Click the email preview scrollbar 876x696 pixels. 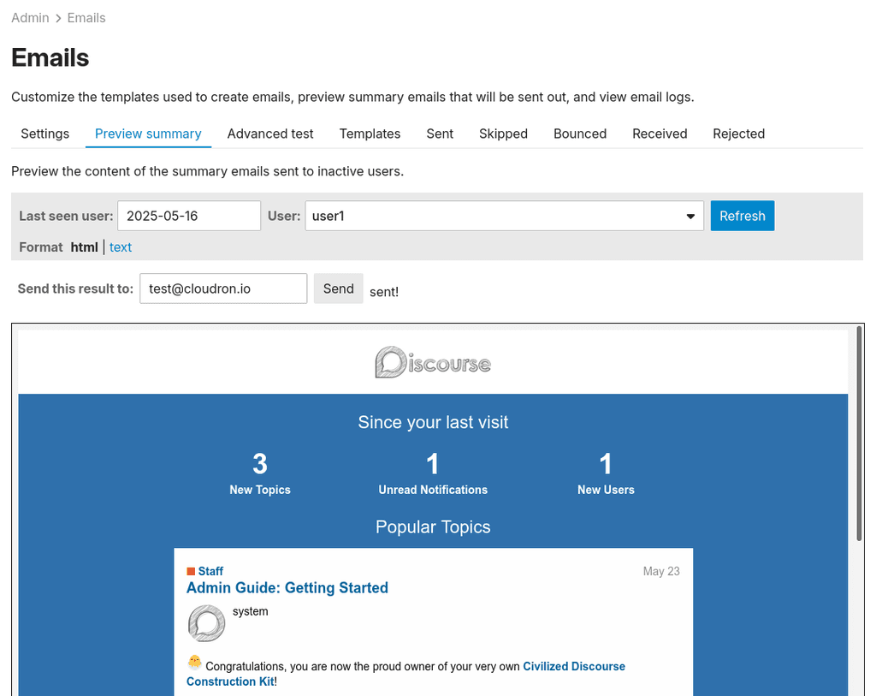[859, 433]
